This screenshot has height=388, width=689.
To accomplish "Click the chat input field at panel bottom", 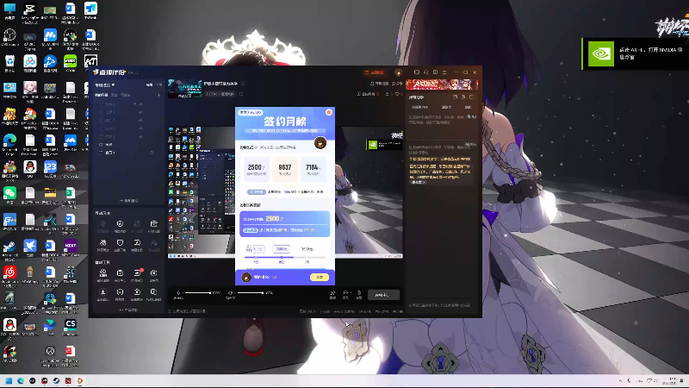I will 440,305.
